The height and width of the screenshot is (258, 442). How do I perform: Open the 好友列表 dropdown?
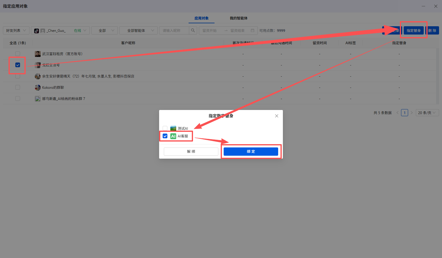coord(16,30)
